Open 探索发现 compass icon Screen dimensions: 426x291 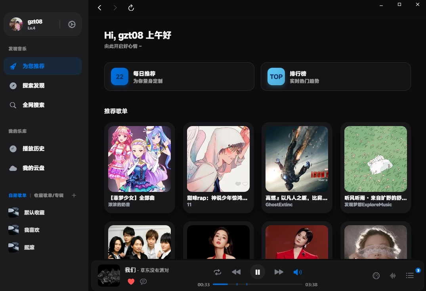[13, 86]
